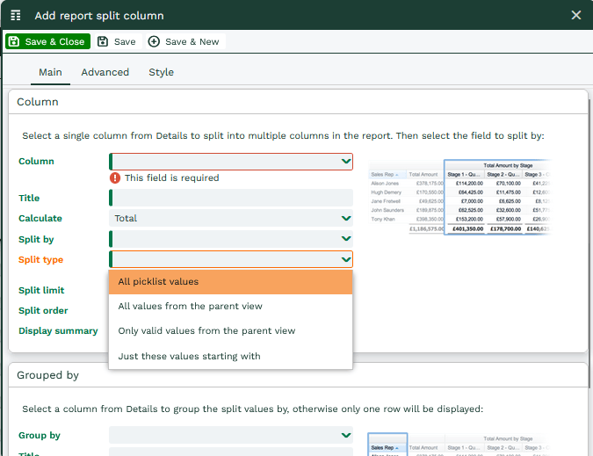This screenshot has width=593, height=456.
Task: Click the Save button
Action: 117,41
